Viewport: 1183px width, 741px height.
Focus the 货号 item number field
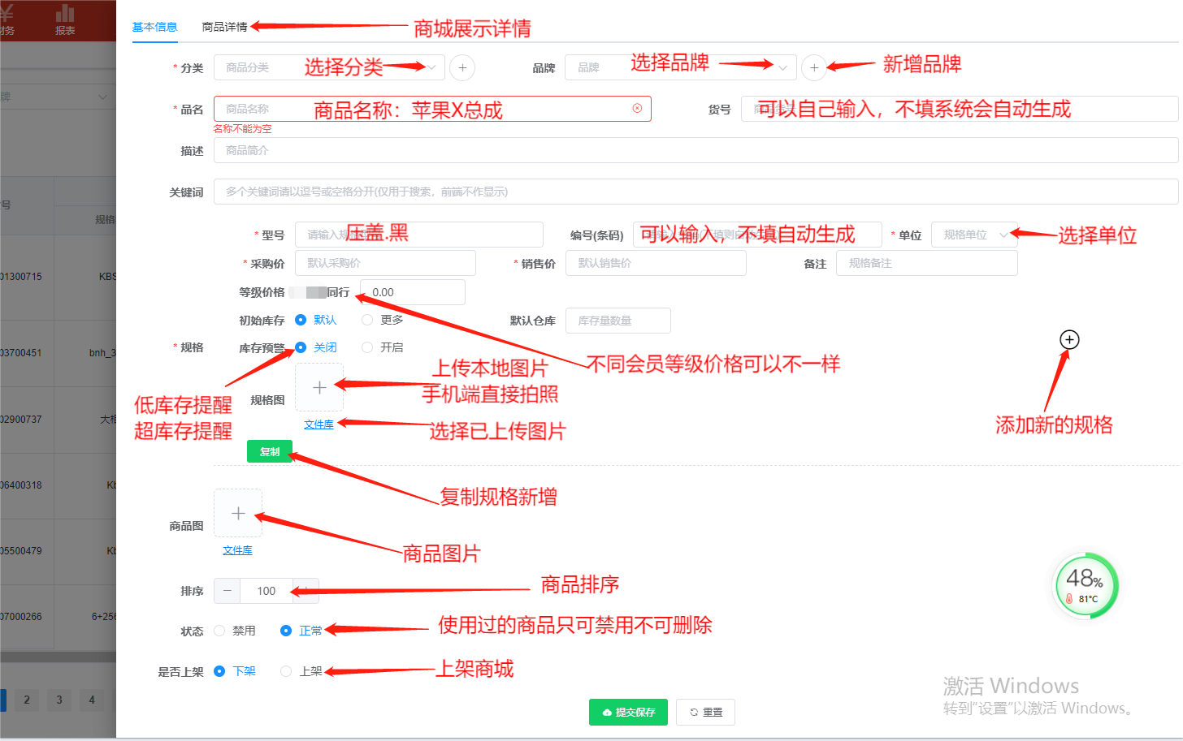tap(960, 109)
